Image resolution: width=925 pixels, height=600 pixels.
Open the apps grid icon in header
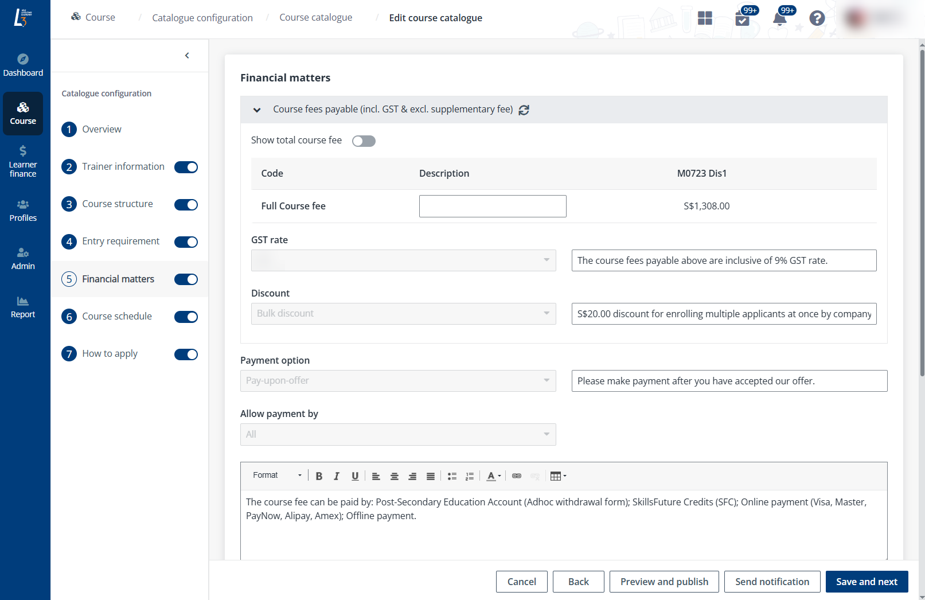705,18
